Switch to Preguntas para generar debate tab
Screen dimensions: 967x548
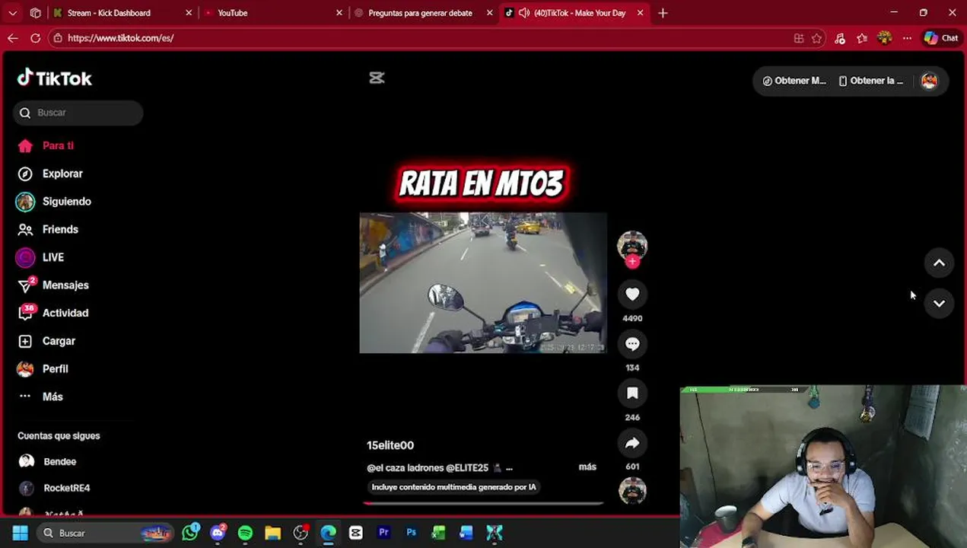click(x=420, y=13)
